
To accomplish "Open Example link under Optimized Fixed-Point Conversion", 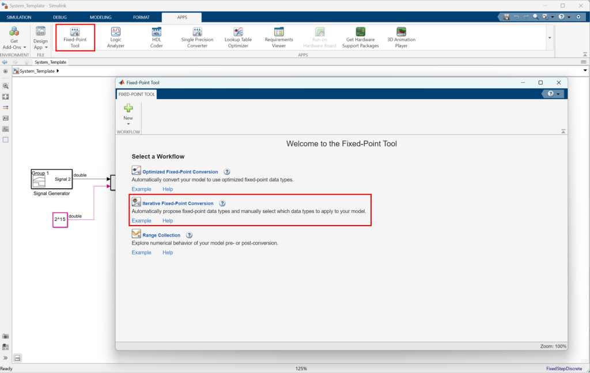I will [142, 189].
